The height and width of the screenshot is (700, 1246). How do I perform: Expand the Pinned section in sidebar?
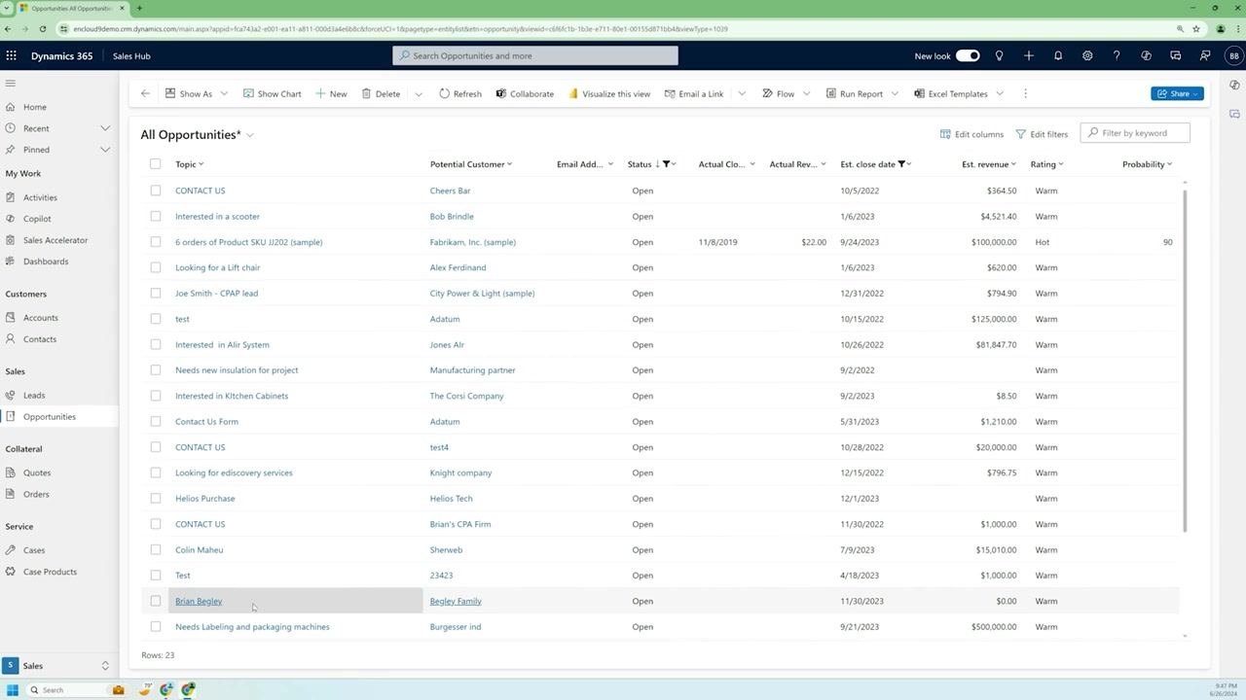pyautogui.click(x=105, y=150)
